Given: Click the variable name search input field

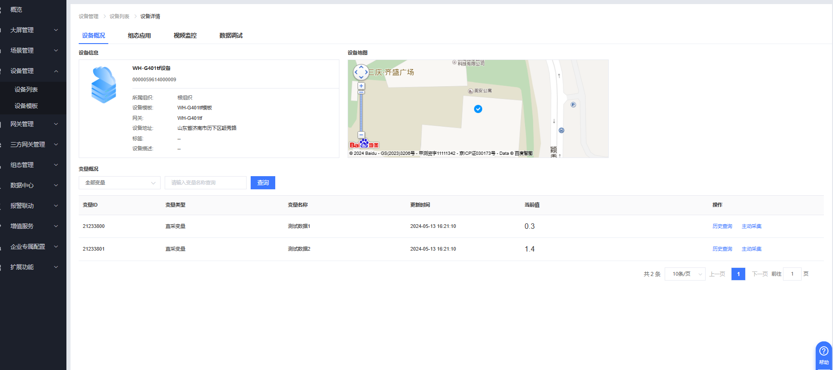Looking at the screenshot, I should (x=205, y=183).
